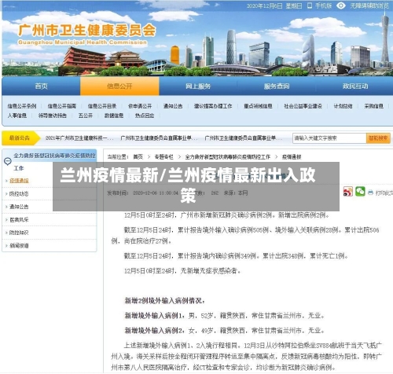Click 依申请公开 in submenu

click(x=140, y=106)
